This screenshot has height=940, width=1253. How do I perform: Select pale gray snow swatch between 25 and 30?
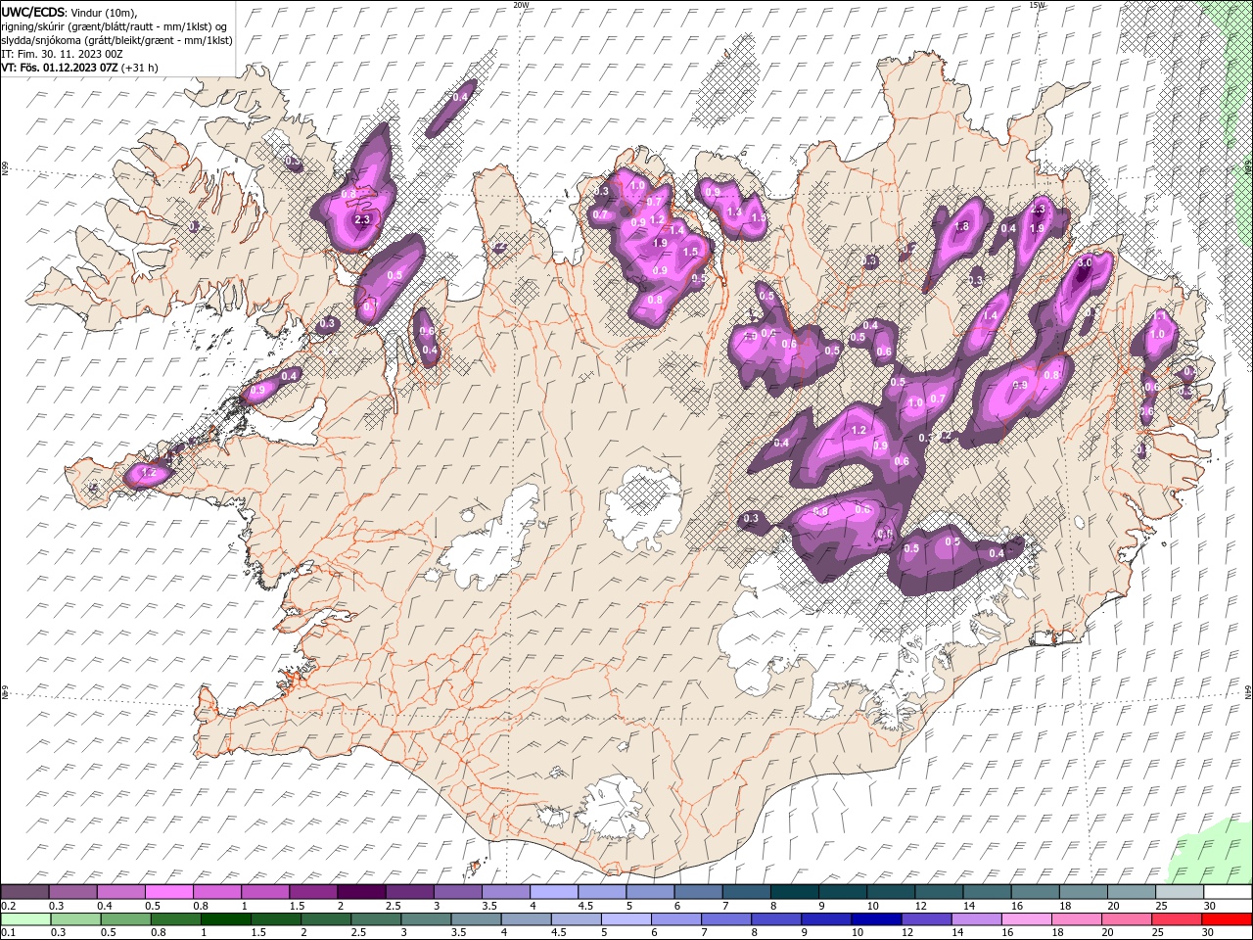click(1180, 891)
